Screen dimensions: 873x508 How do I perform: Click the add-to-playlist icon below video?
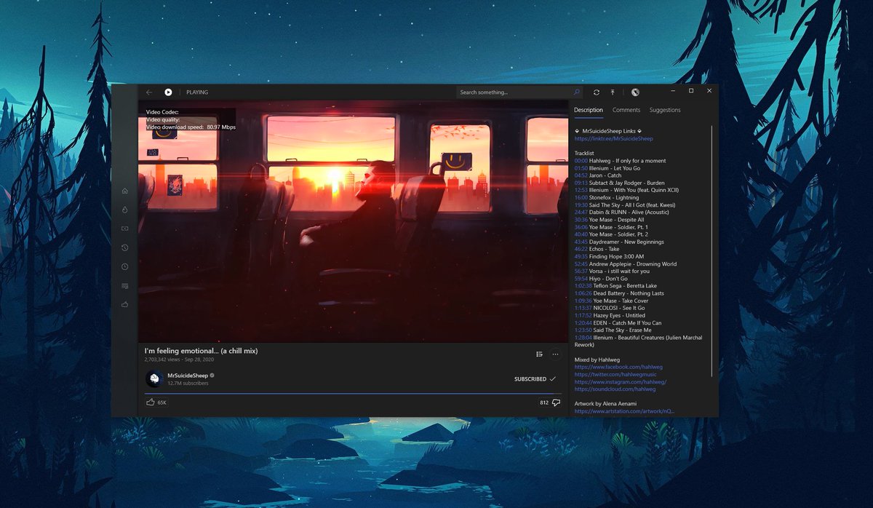[539, 354]
